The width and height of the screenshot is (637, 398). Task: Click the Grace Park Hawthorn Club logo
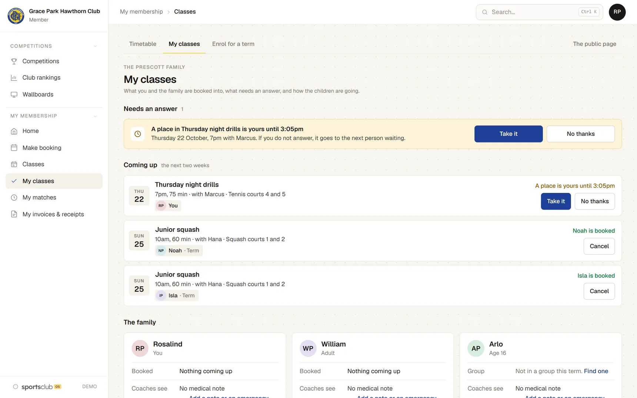(x=16, y=16)
